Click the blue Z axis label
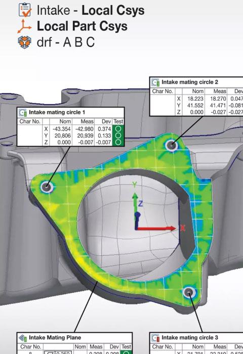 140,204
